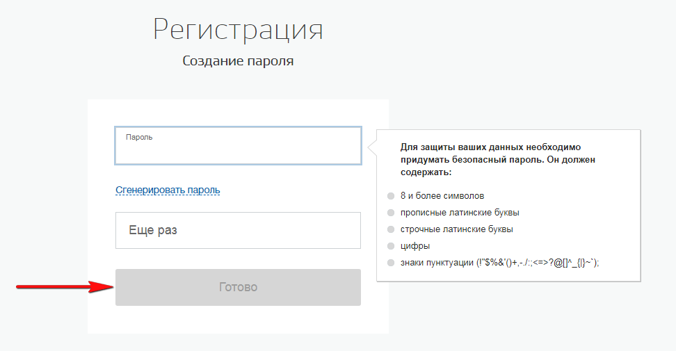The width and height of the screenshot is (676, 351).
Task: Click the gray bullet beside "8 и более символов"
Action: (x=391, y=196)
